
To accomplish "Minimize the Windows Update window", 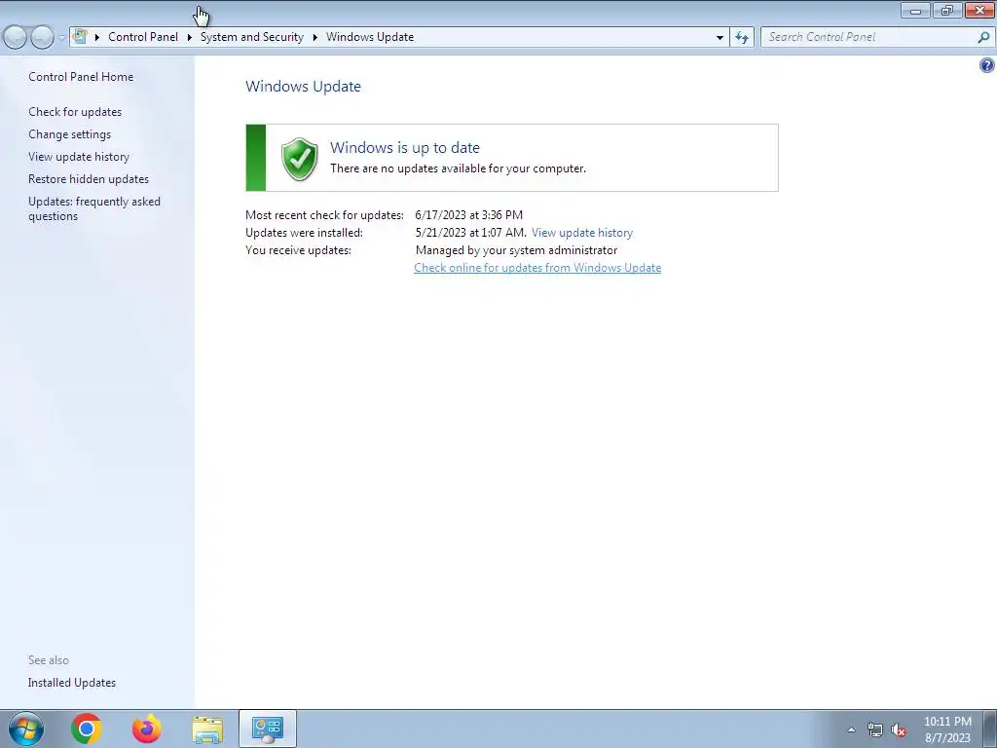I will pos(915,10).
